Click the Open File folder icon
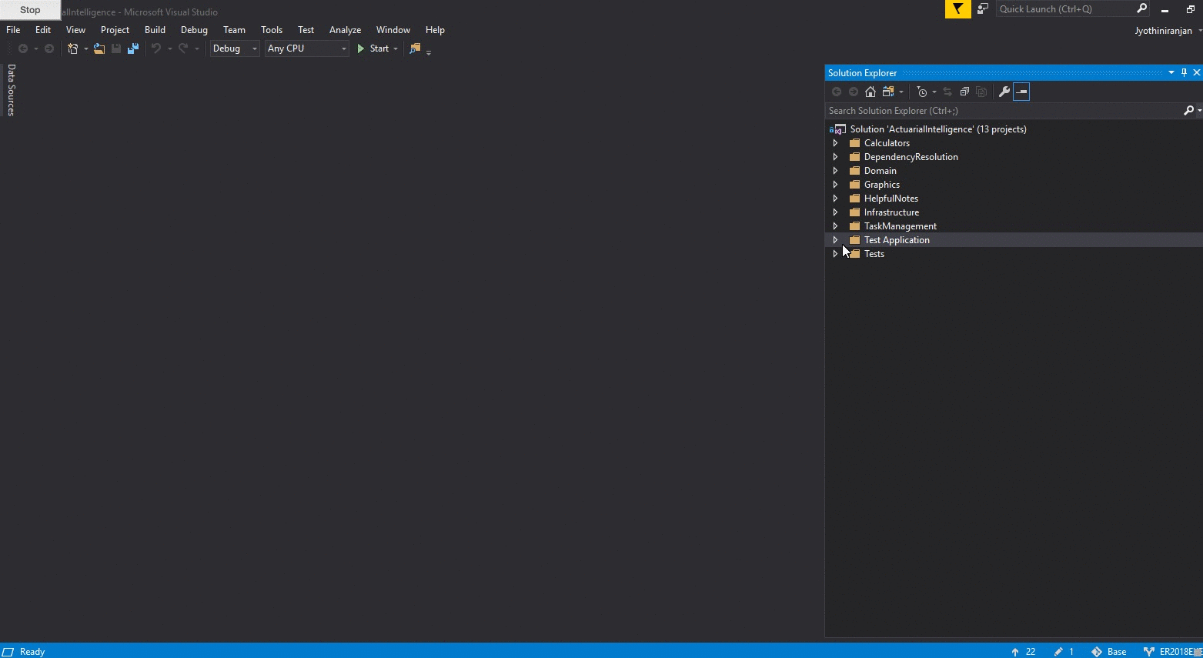Image resolution: width=1203 pixels, height=658 pixels. coord(99,48)
